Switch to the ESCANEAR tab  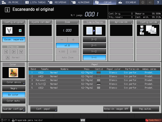click(x=128, y=2)
